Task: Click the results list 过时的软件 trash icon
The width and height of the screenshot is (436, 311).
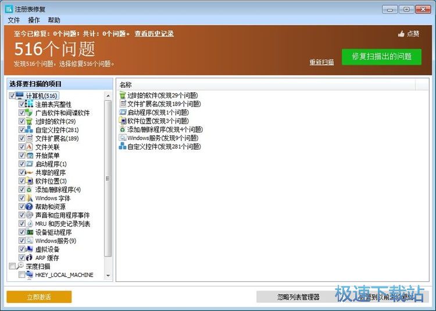Action: pyautogui.click(x=122, y=95)
